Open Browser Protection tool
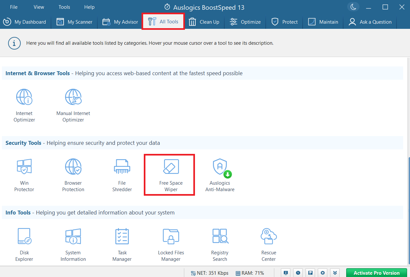 (73, 175)
